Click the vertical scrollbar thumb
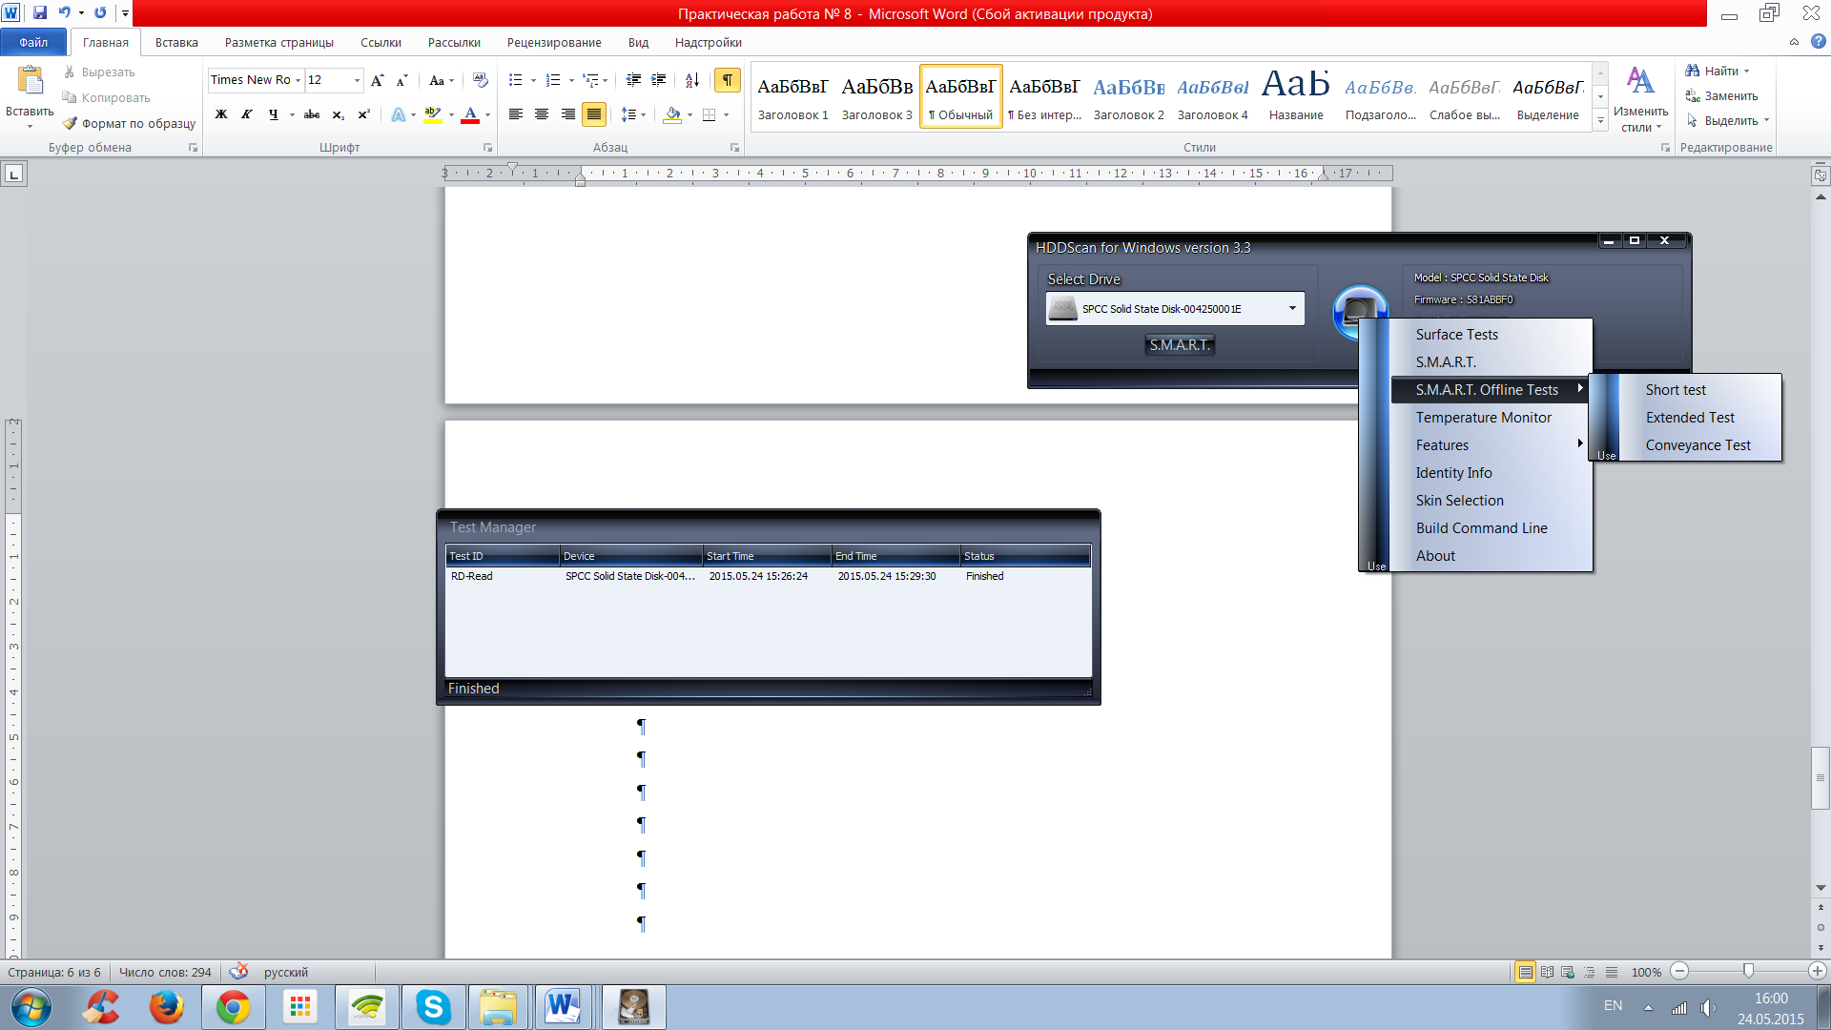This screenshot has height=1030, width=1831. 1821,777
